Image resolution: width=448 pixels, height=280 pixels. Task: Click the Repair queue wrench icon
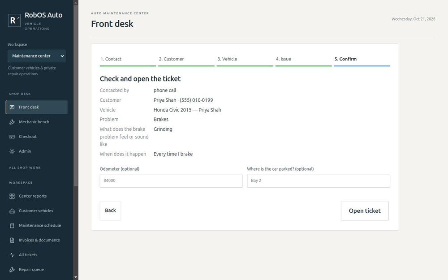coord(12,270)
